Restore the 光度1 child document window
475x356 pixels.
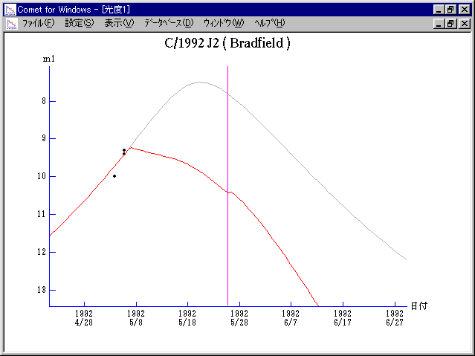[x=450, y=23]
